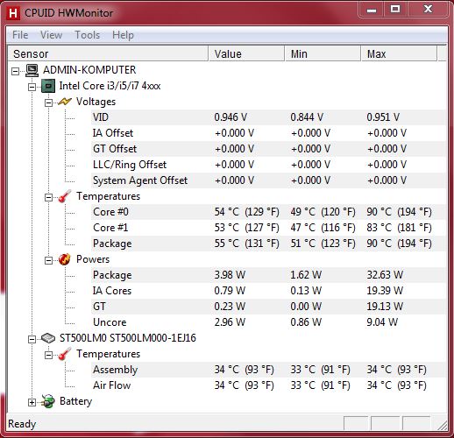Select the Core #1 temperature row
454x438 pixels.
coord(269,228)
